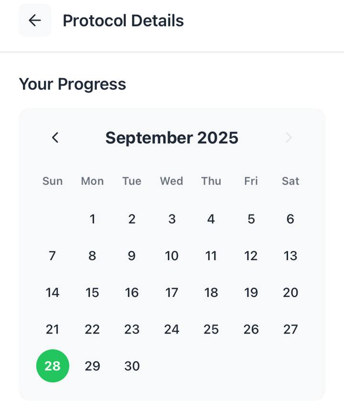This screenshot has height=410, width=344.
Task: Click the September 2025 month title
Action: (172, 138)
